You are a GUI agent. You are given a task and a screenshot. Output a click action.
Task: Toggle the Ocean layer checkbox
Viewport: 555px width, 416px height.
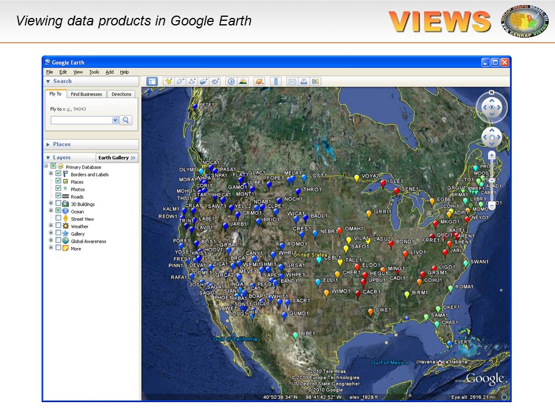58,210
